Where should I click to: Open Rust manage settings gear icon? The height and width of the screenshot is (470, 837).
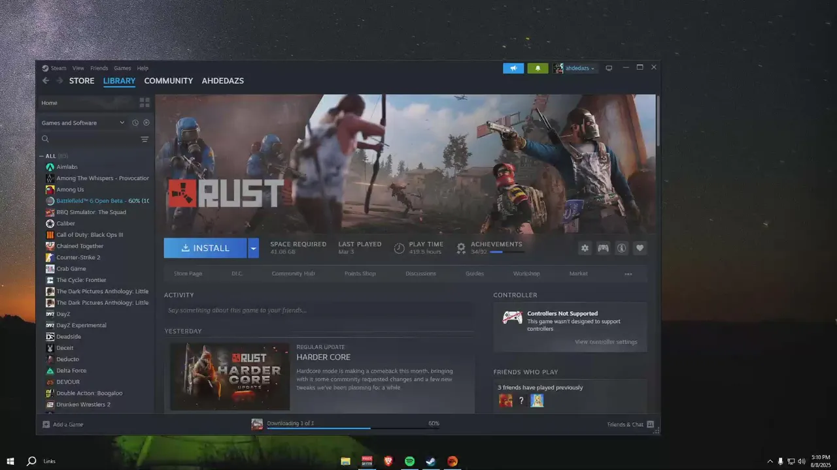pos(585,248)
